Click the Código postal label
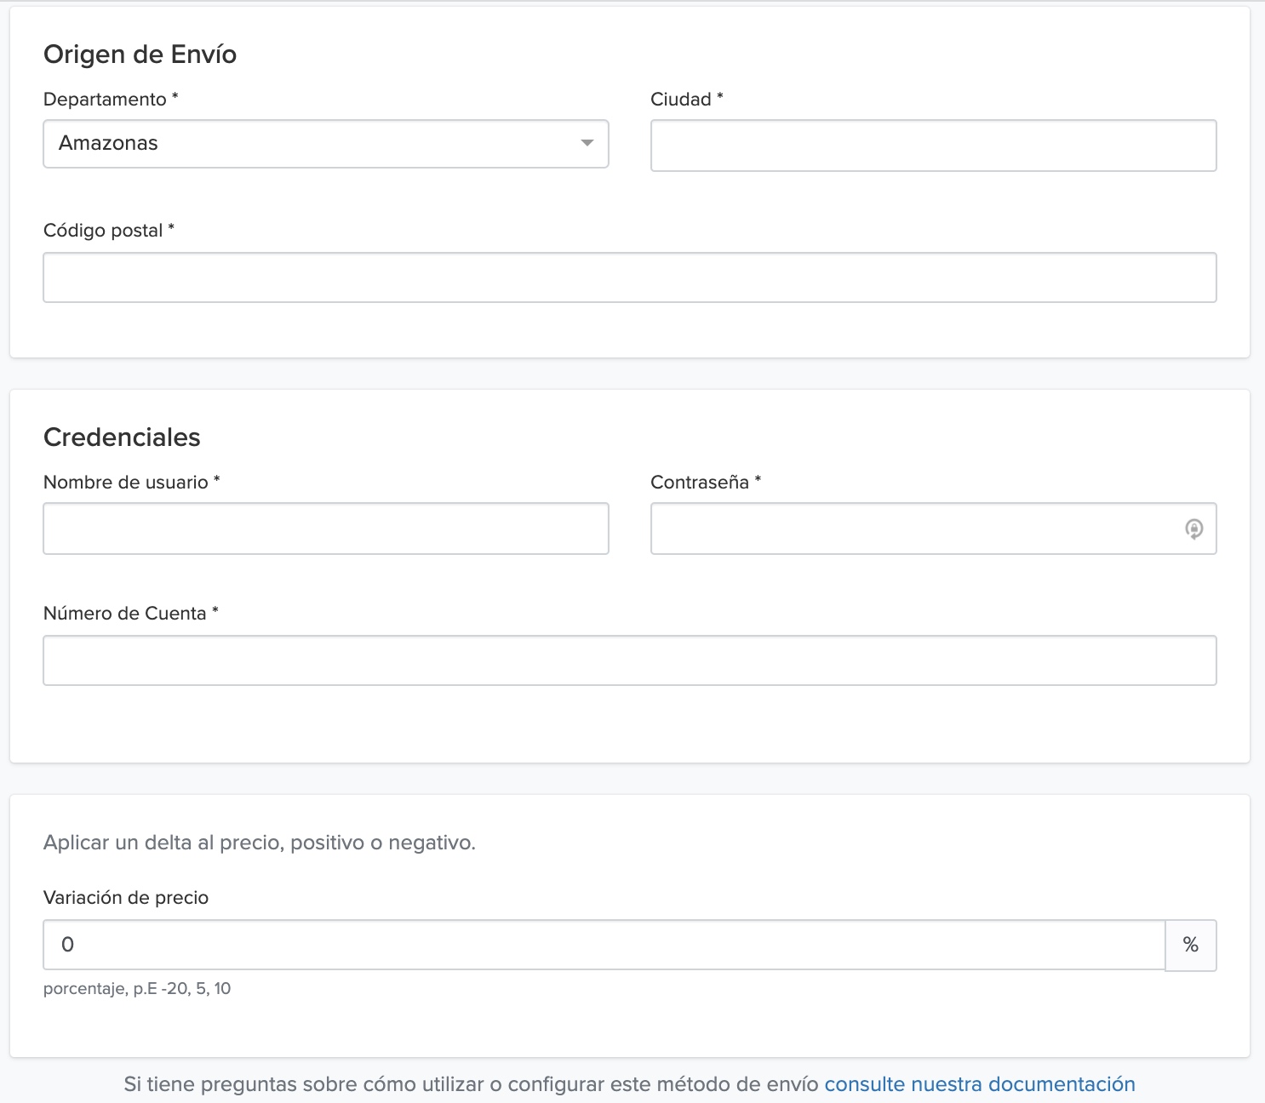The width and height of the screenshot is (1265, 1103). (103, 231)
